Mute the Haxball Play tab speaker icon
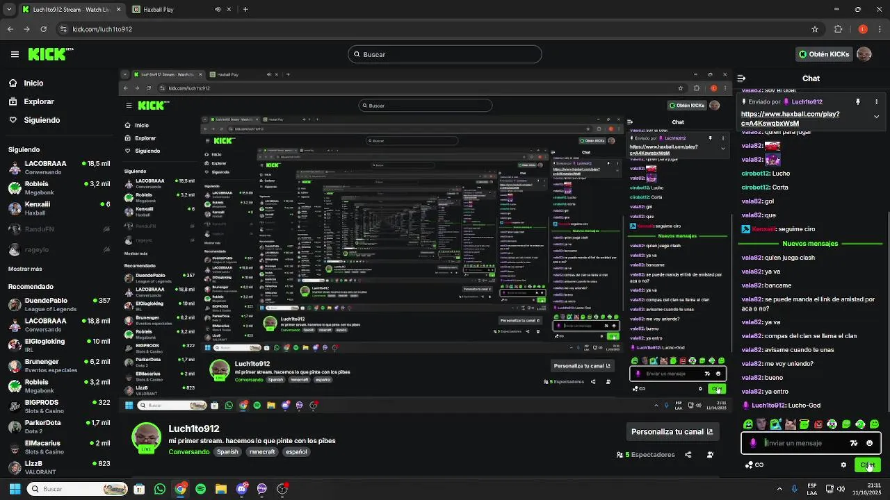This screenshot has height=500, width=890. tap(218, 10)
